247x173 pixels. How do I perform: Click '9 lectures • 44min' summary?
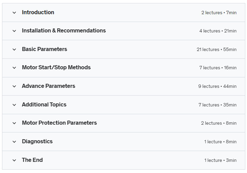pyautogui.click(x=217, y=86)
